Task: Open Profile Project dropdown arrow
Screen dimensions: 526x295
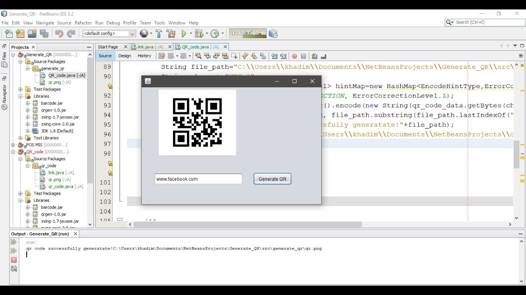Action: coord(223,34)
